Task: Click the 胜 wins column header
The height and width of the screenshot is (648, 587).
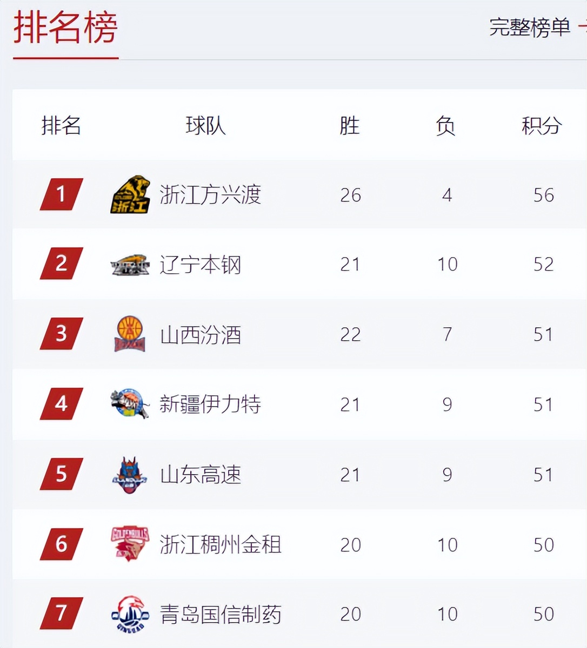Action: click(350, 126)
